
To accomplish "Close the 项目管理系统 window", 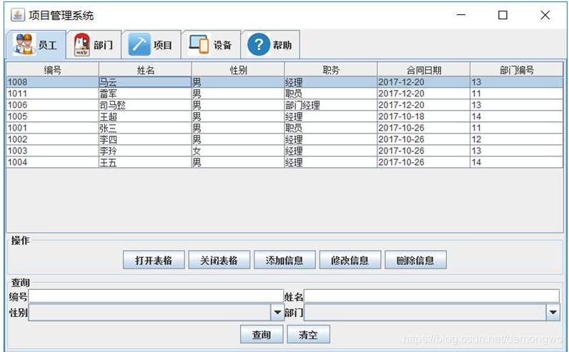I will click(x=545, y=15).
